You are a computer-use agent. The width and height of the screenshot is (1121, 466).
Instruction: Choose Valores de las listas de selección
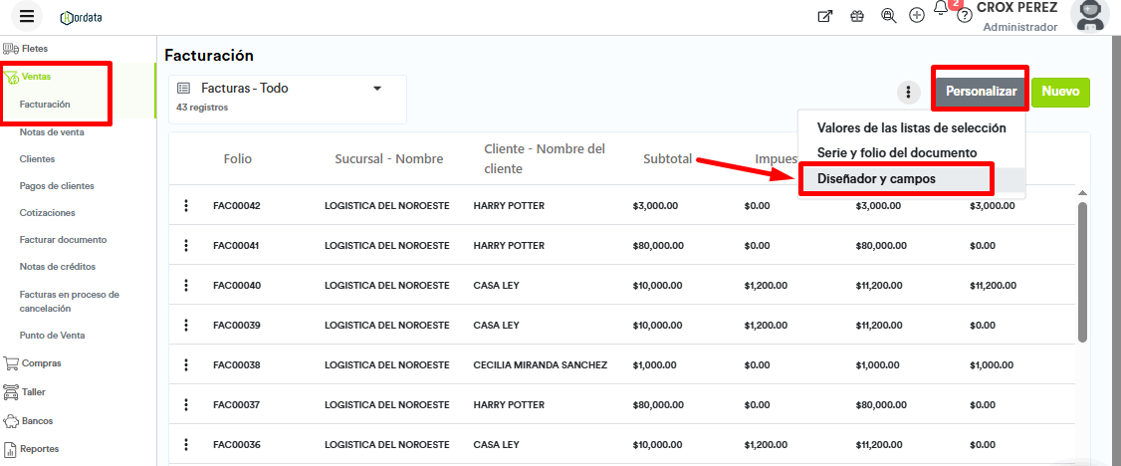pos(911,127)
